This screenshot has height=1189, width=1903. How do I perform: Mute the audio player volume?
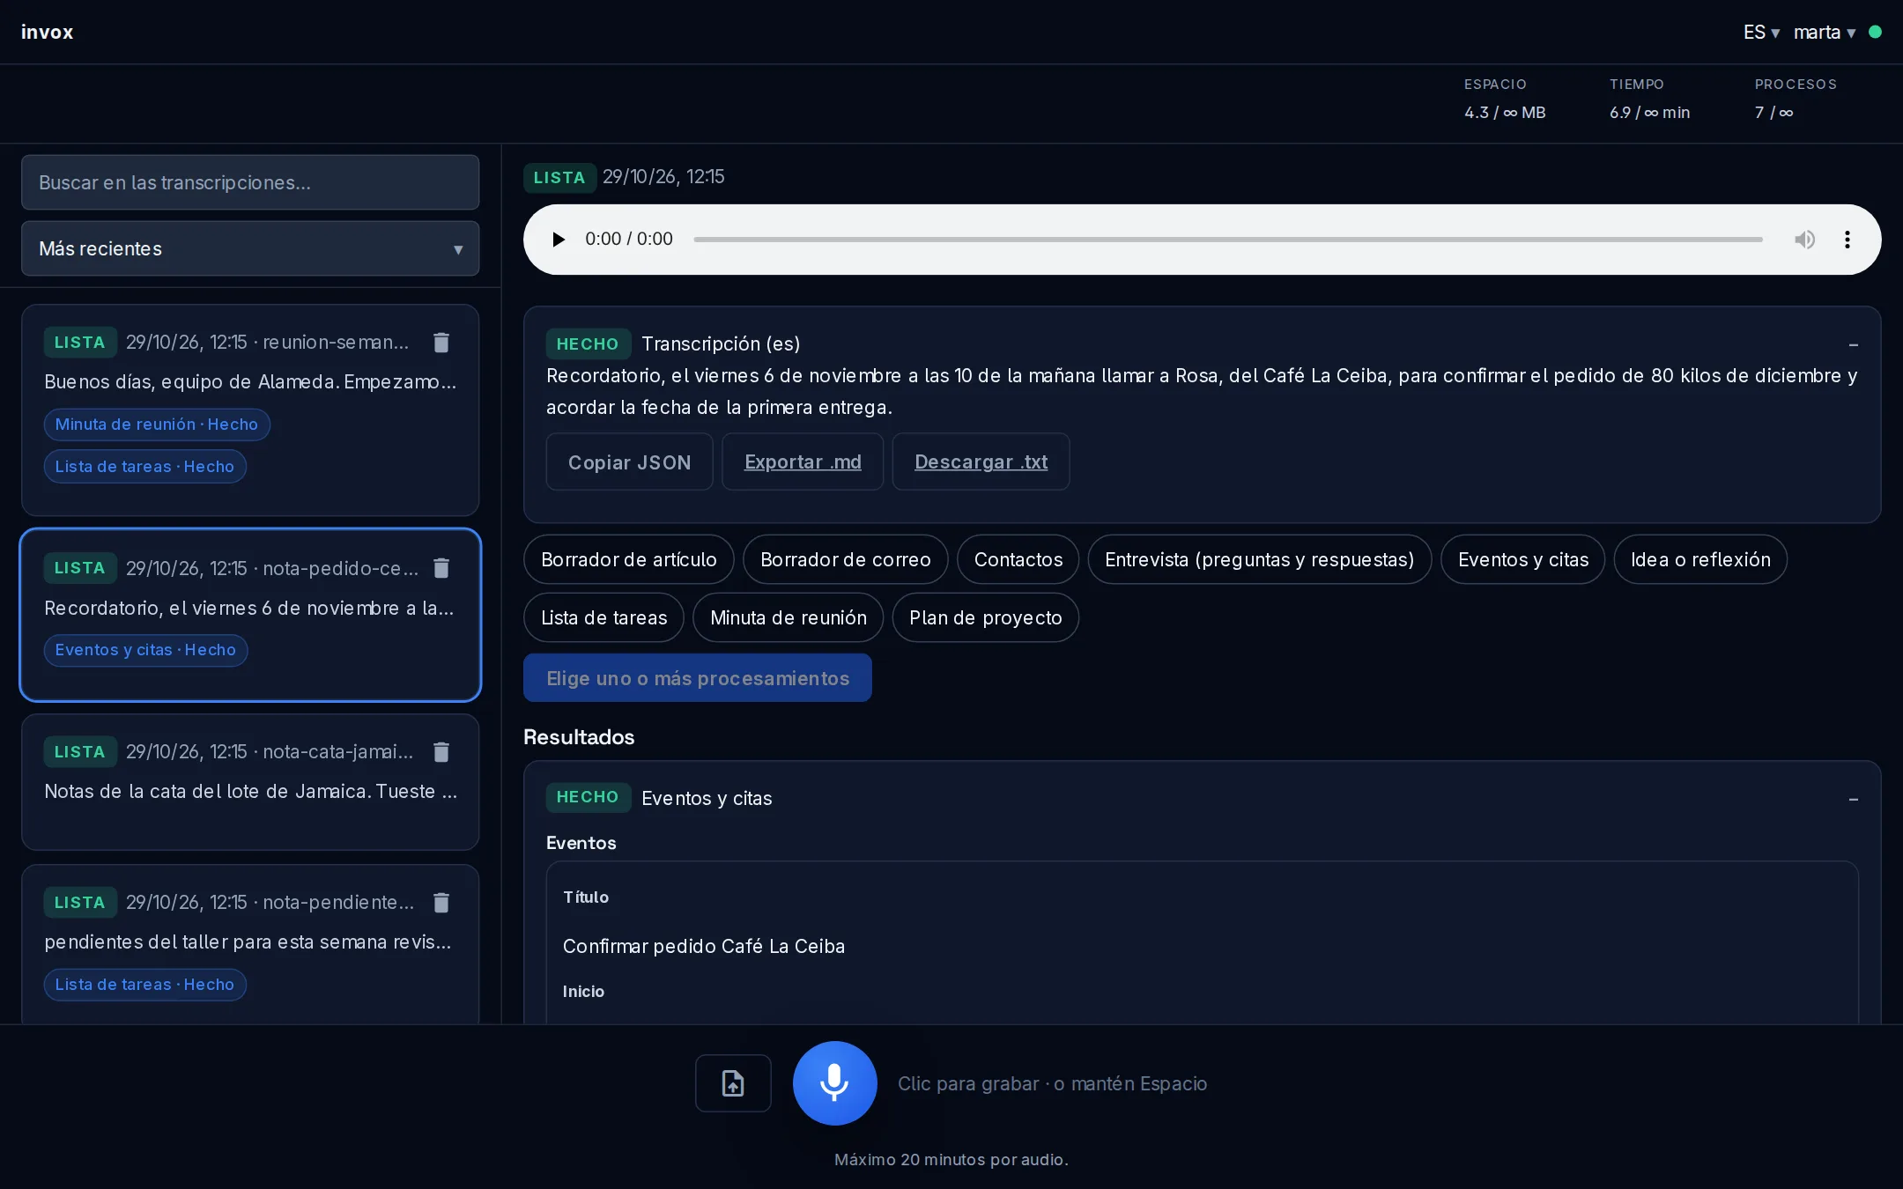click(x=1804, y=240)
